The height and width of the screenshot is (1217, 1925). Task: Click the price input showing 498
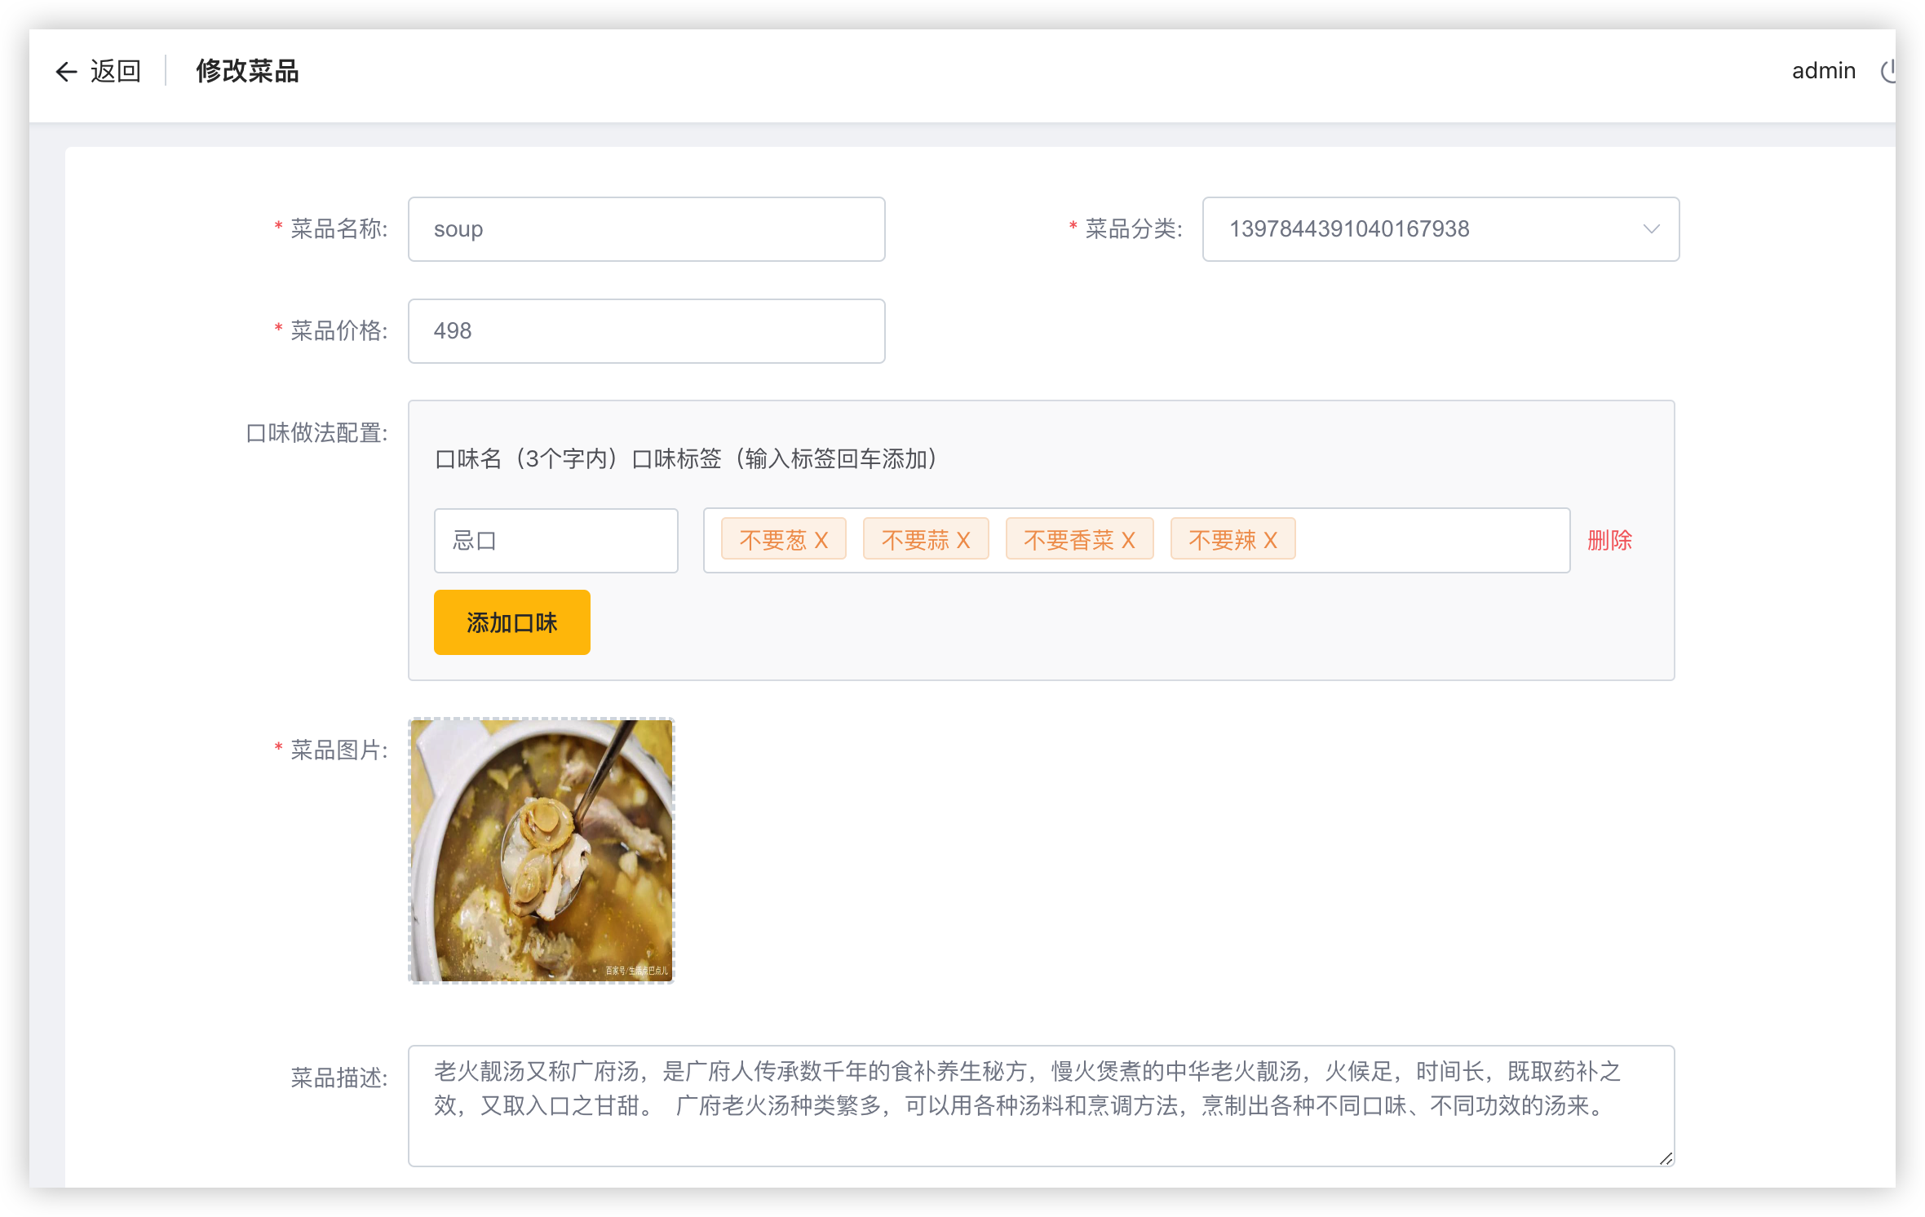pos(646,330)
